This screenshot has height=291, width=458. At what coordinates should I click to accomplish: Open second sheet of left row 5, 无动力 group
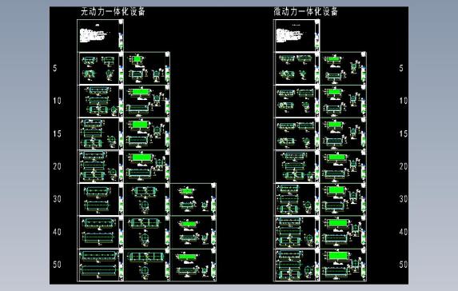147,69
